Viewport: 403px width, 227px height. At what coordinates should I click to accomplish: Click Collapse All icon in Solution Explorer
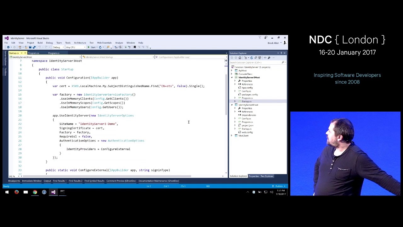click(x=256, y=58)
